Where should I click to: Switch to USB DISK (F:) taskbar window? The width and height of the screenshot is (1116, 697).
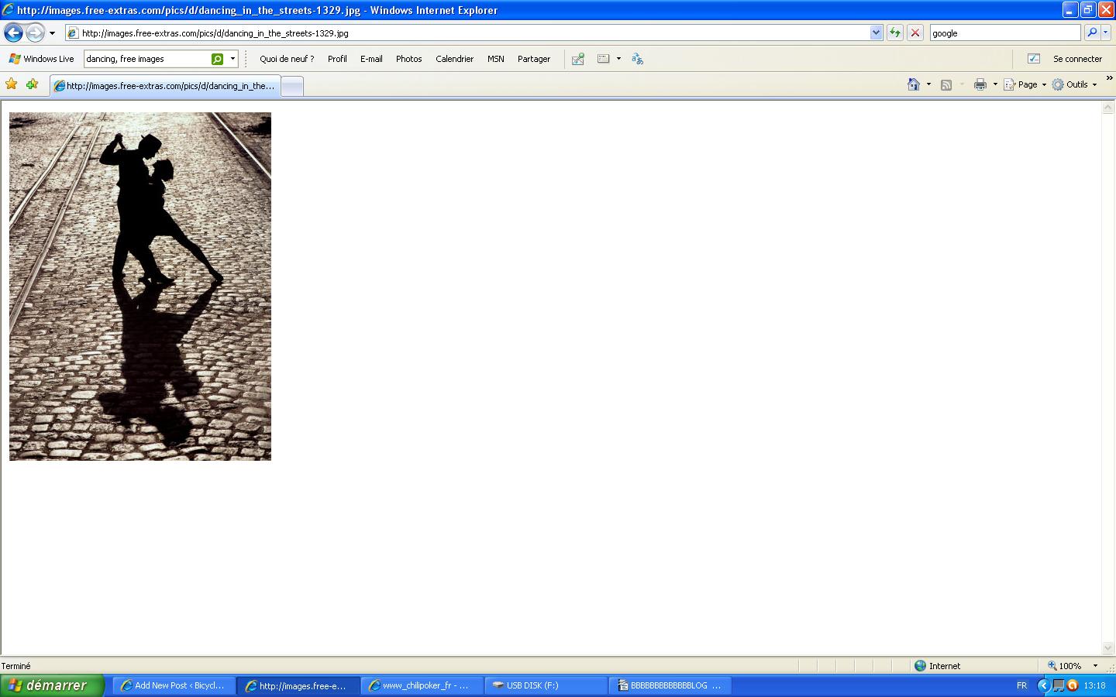point(546,685)
